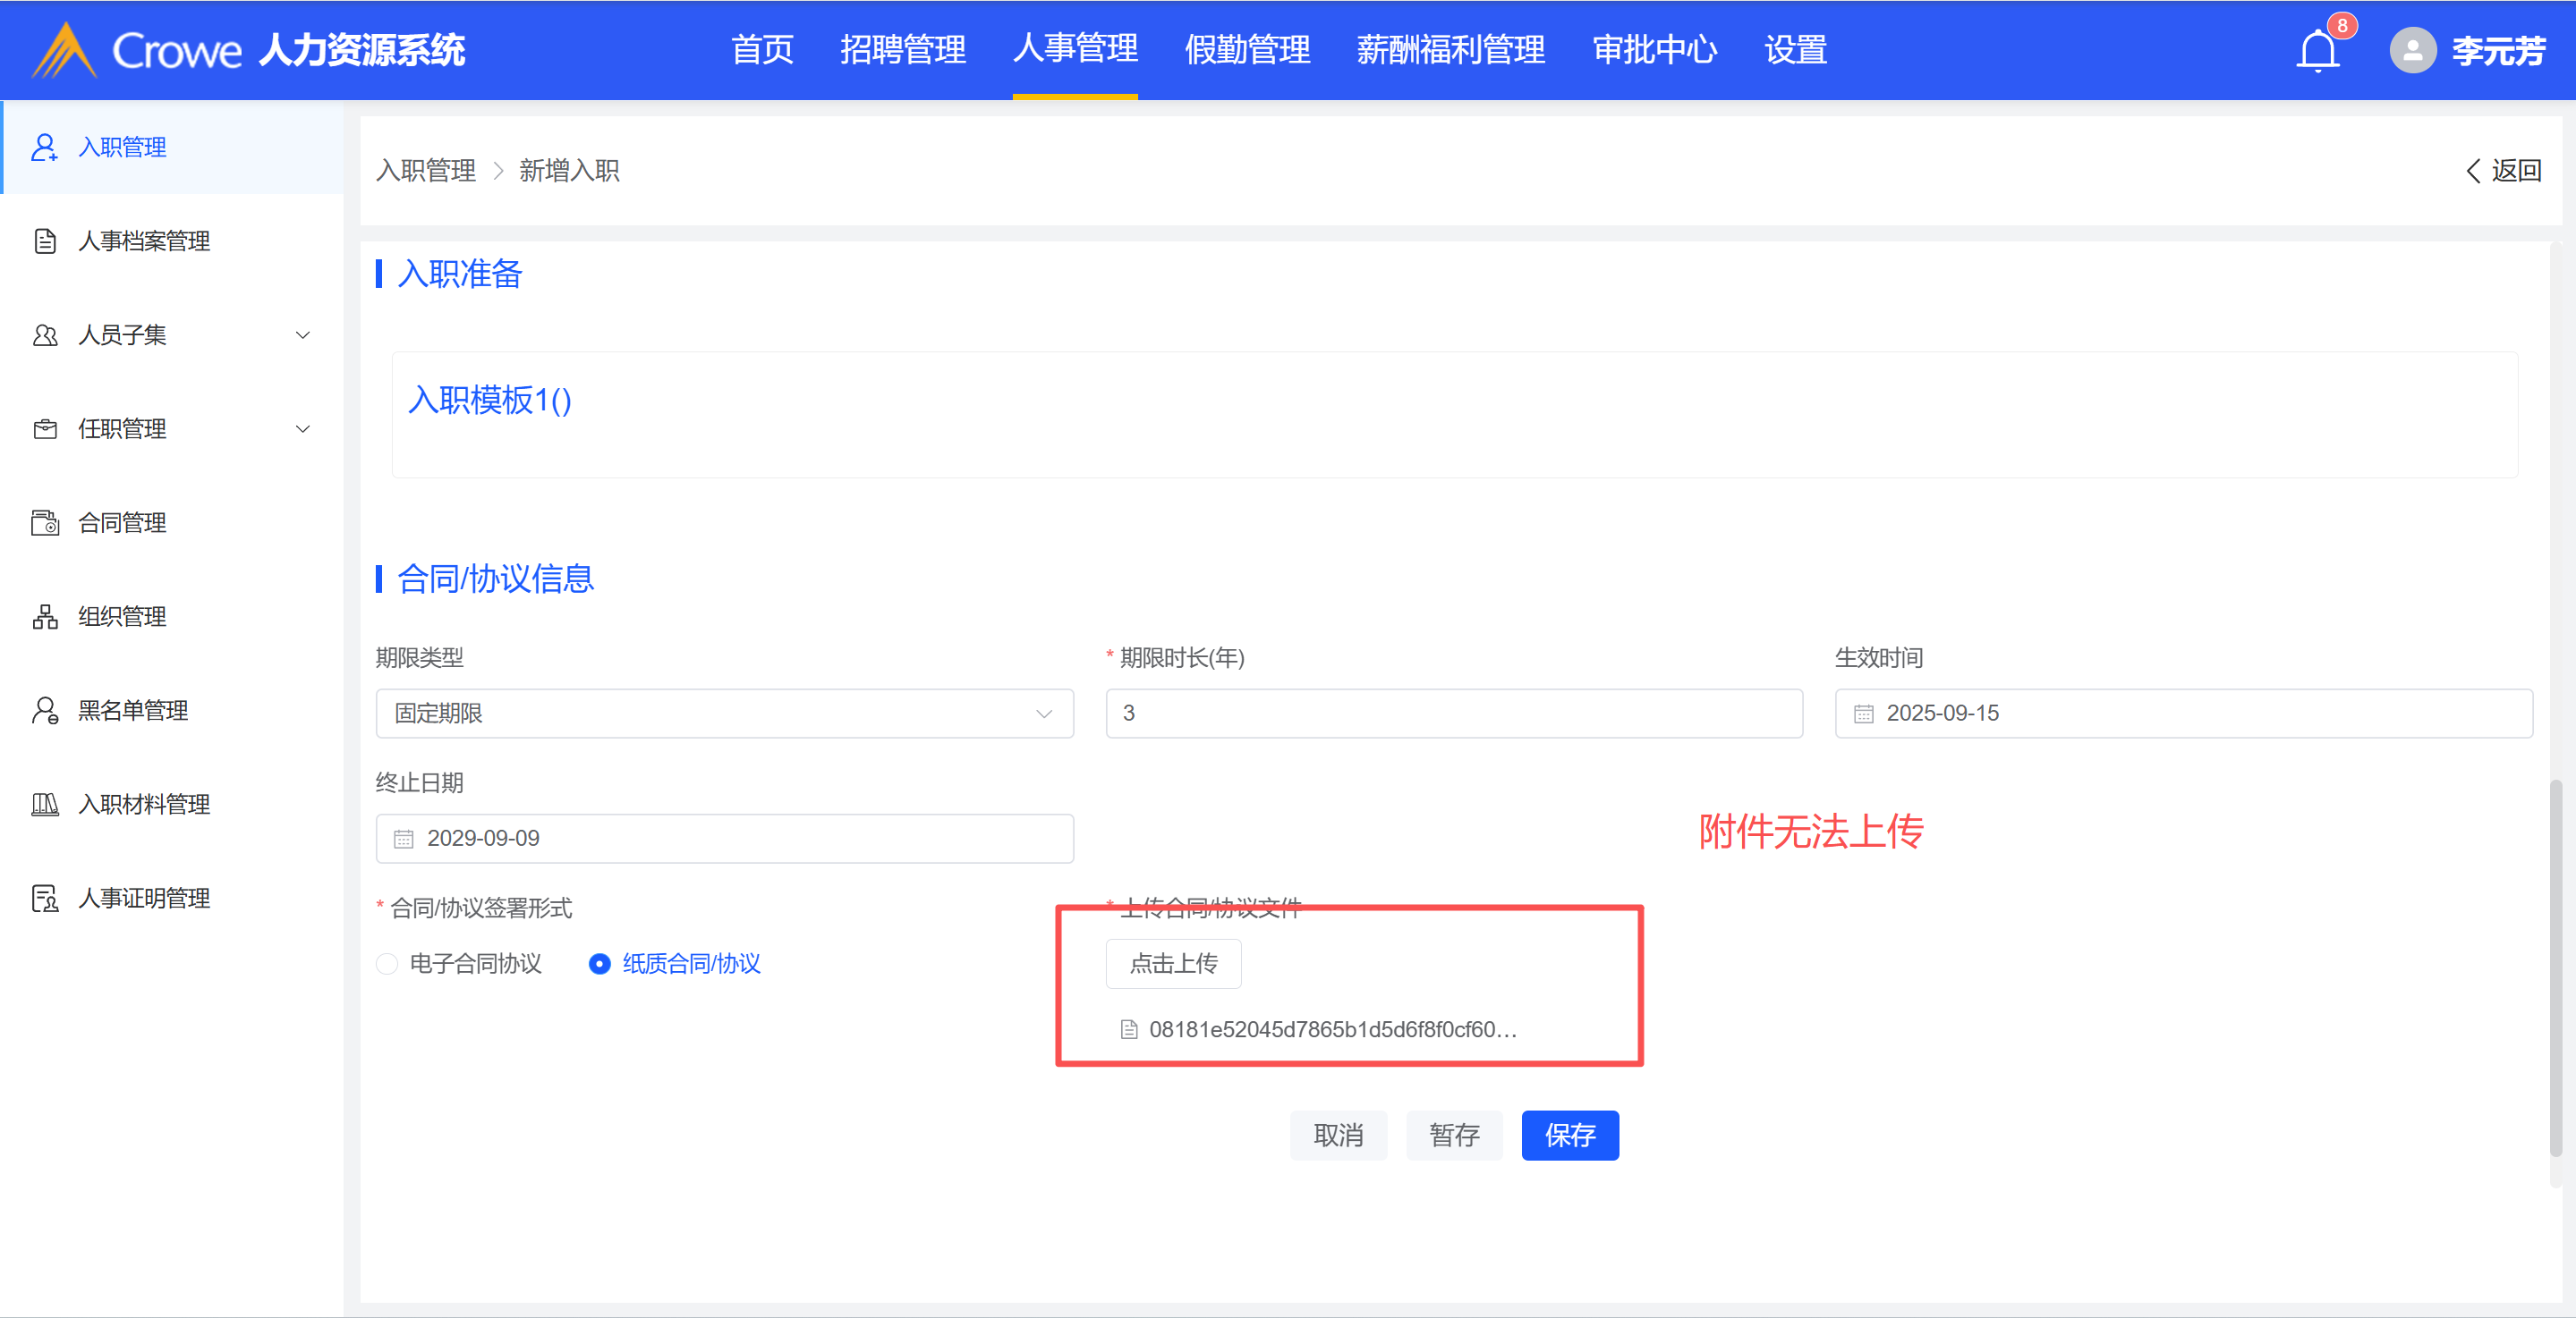This screenshot has width=2576, height=1318.
Task: Click the 保存 button
Action: coord(1569,1135)
